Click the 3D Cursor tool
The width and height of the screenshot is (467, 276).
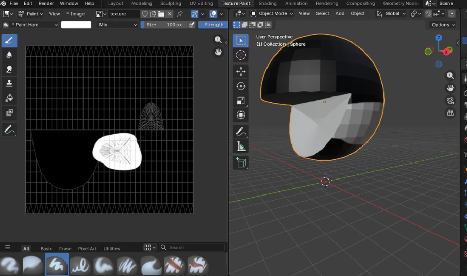(x=241, y=55)
